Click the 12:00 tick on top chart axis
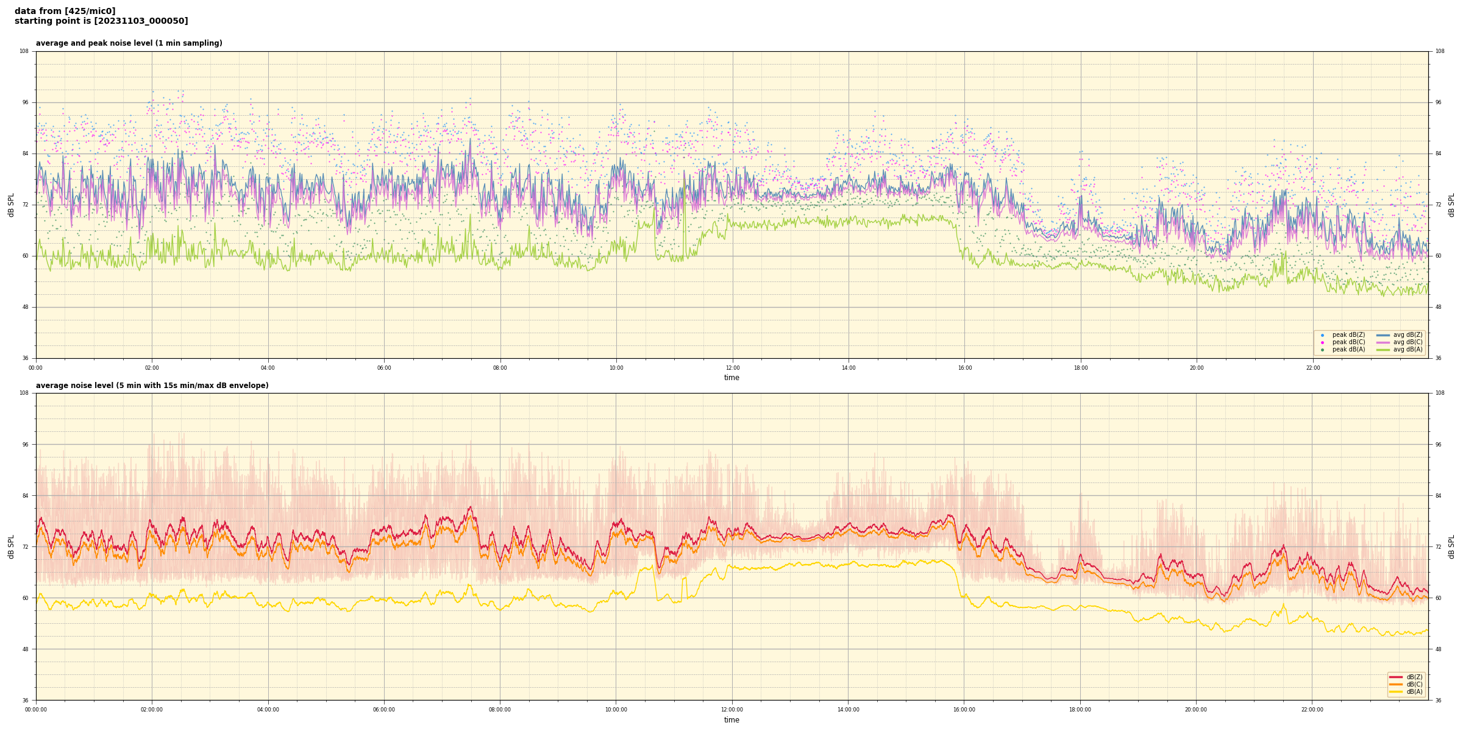The width and height of the screenshot is (1463, 731). tap(732, 368)
